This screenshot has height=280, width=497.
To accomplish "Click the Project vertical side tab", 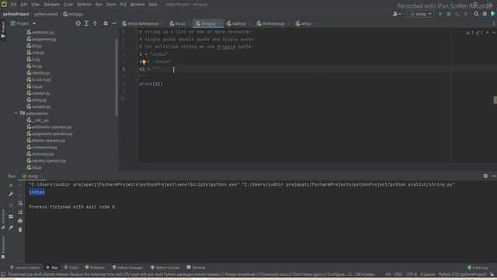I will [3, 30].
